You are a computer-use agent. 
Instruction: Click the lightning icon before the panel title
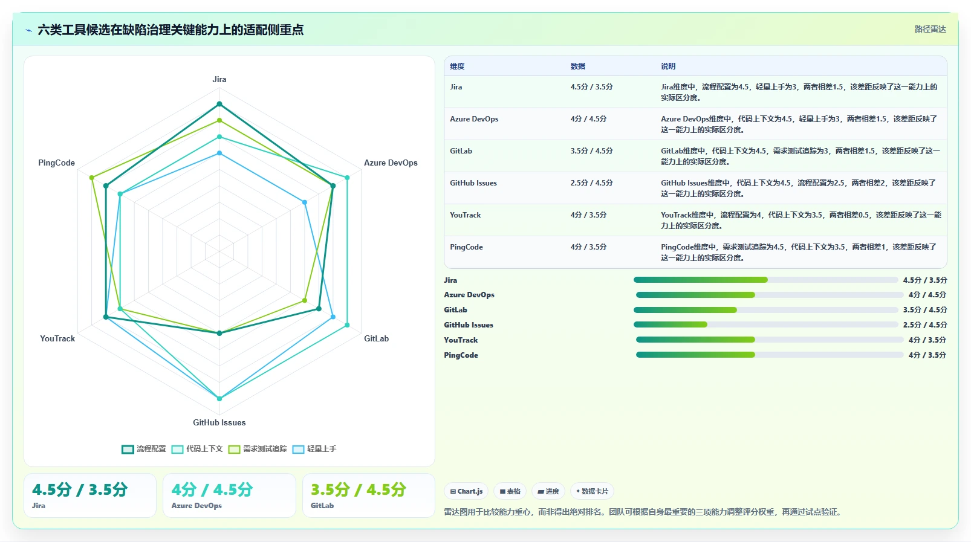coord(29,30)
